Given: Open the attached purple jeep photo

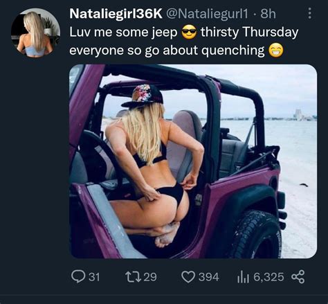Looking at the screenshot, I should click(x=193, y=161).
